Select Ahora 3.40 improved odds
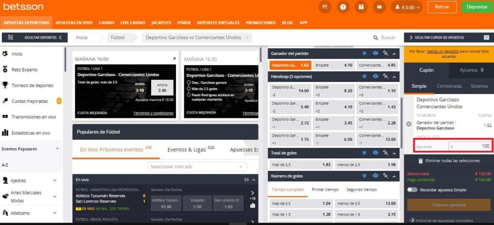This screenshot has height=225, width=494. pyautogui.click(x=162, y=87)
